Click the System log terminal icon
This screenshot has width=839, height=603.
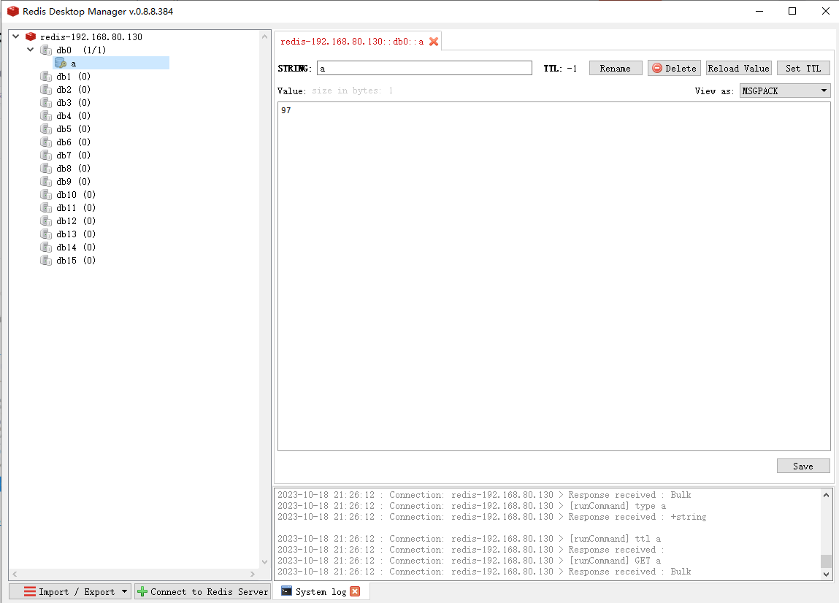[x=287, y=591]
